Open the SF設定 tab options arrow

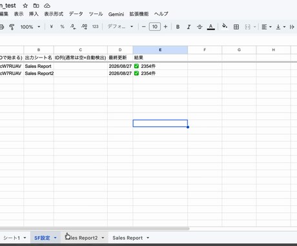point(56,238)
